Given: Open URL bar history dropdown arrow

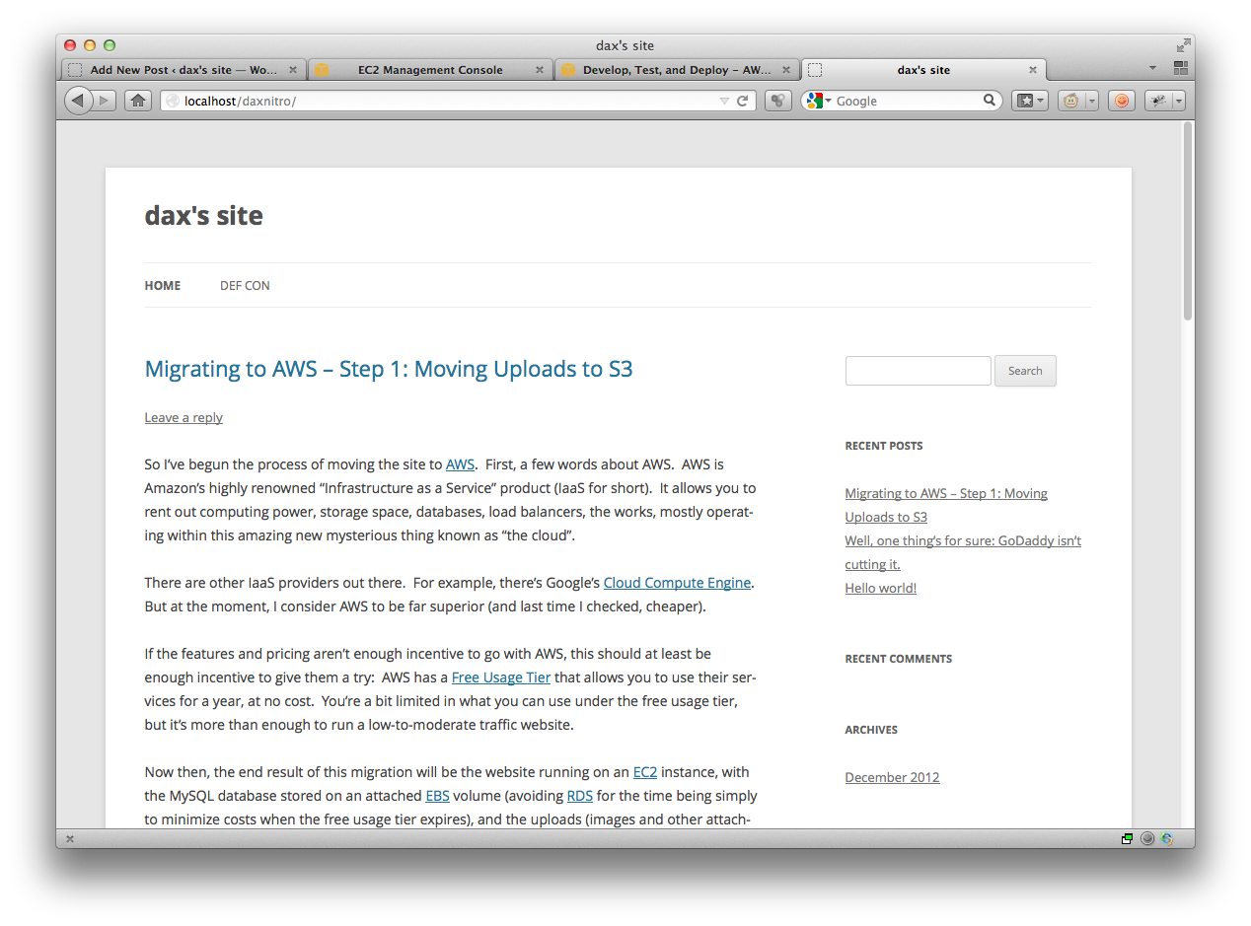Looking at the screenshot, I should pos(724,101).
